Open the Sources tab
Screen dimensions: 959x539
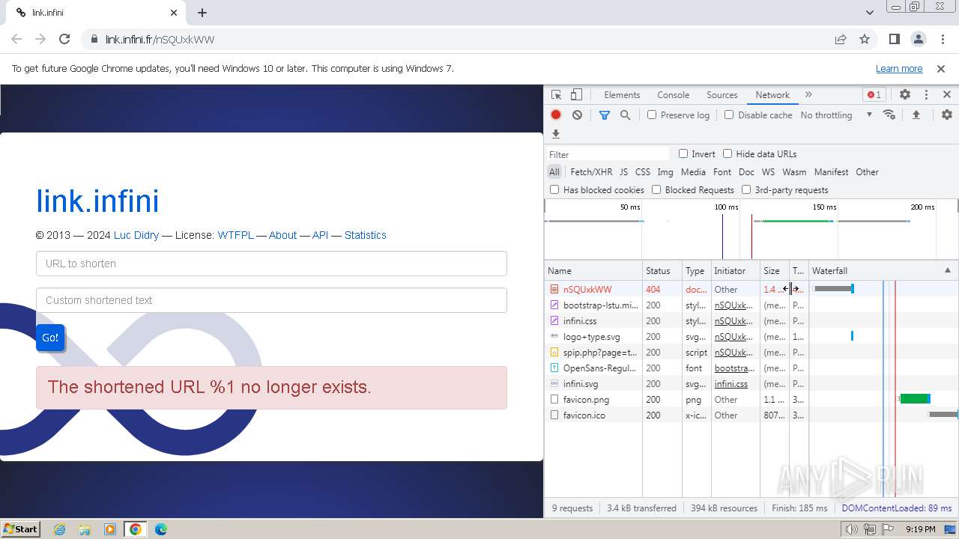722,95
